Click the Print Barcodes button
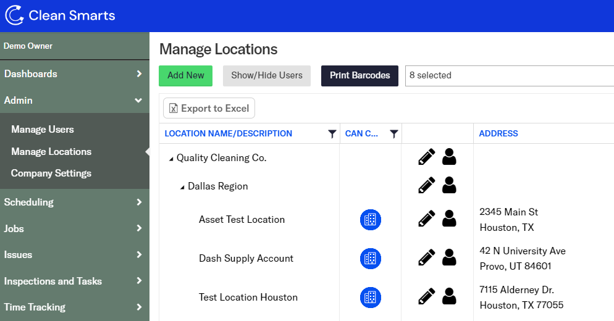The width and height of the screenshot is (614, 321). (360, 75)
